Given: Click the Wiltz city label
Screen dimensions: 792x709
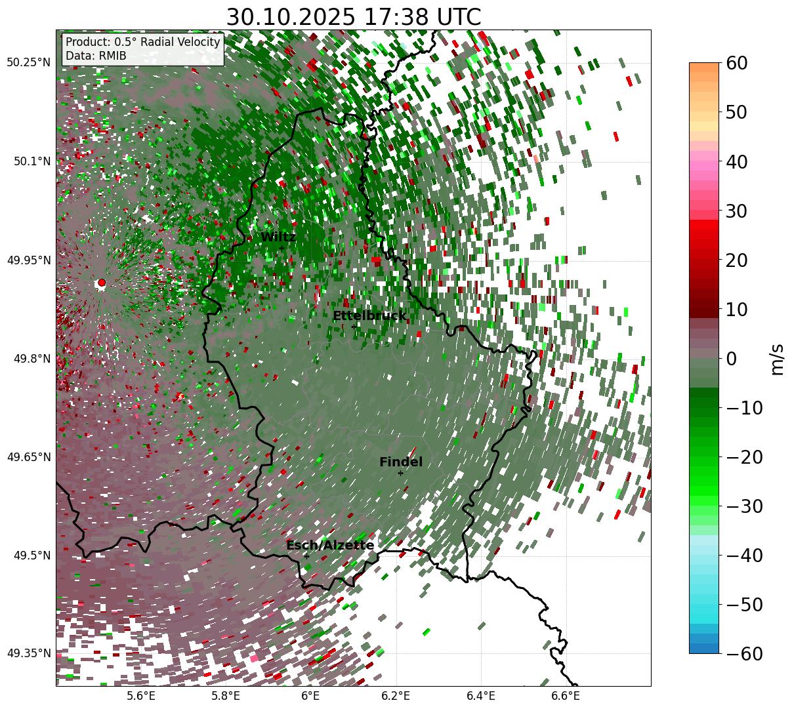Looking at the screenshot, I should click(278, 237).
